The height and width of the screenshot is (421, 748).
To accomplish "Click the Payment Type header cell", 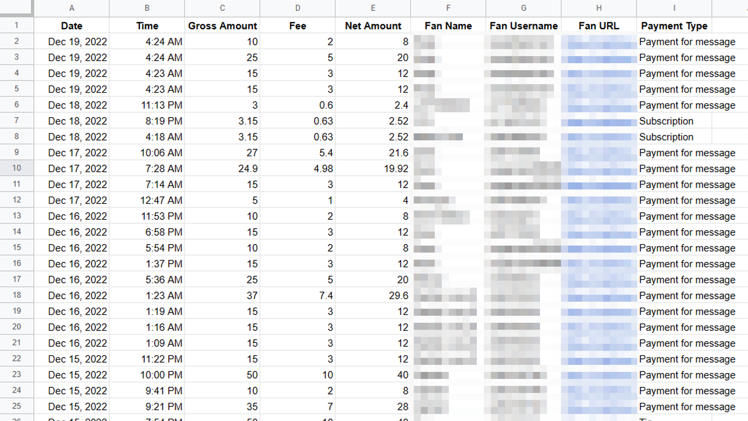I will 674,26.
